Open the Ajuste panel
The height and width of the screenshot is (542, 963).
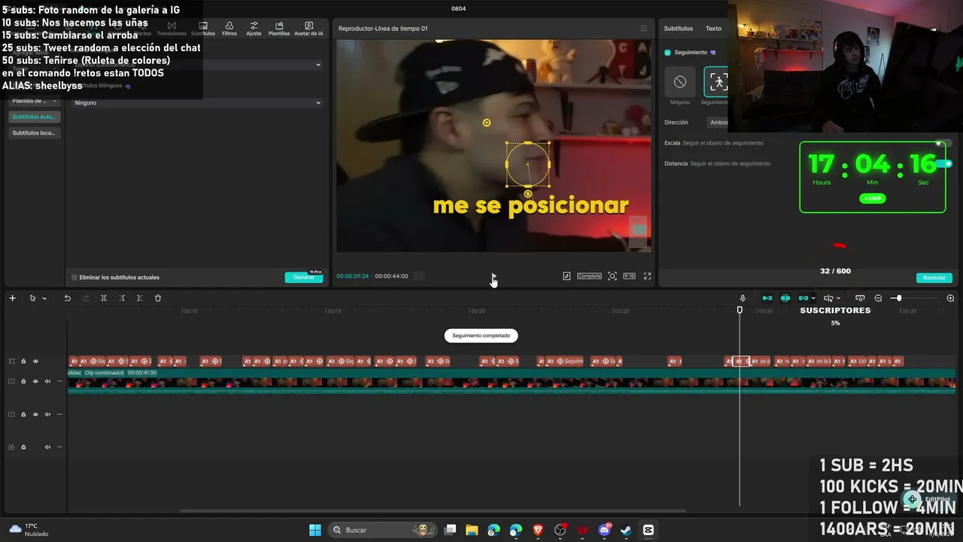(254, 29)
